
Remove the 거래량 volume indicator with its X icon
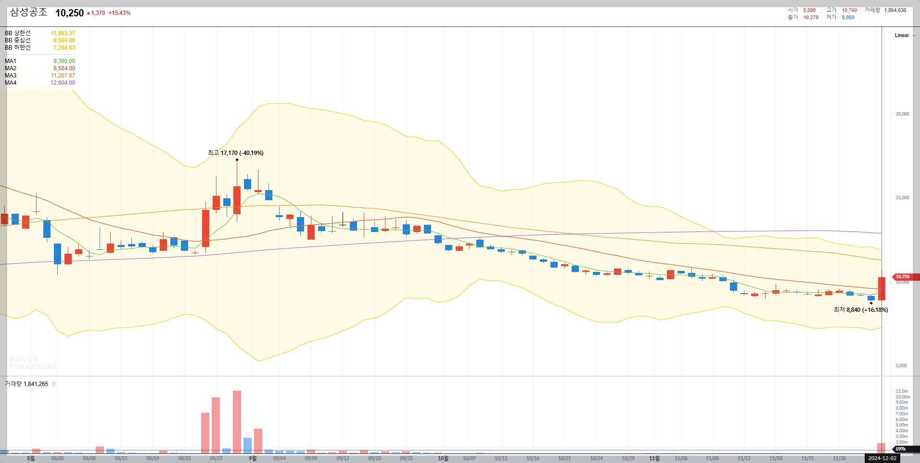54,384
